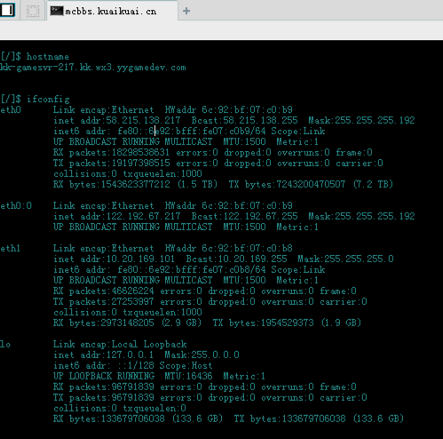
Task: Open a new tab with the plus button
Action: point(186,11)
